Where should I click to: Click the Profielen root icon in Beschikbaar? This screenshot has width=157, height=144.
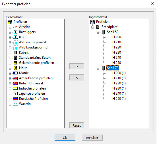pos(10,22)
